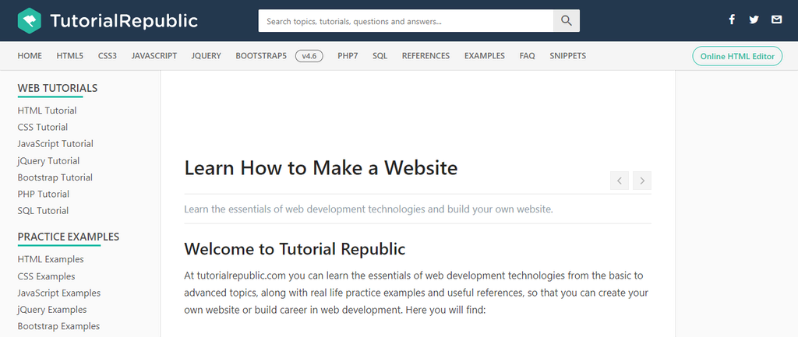Image resolution: width=798 pixels, height=337 pixels.
Task: Navigate to the PHP7 section
Action: 348,56
